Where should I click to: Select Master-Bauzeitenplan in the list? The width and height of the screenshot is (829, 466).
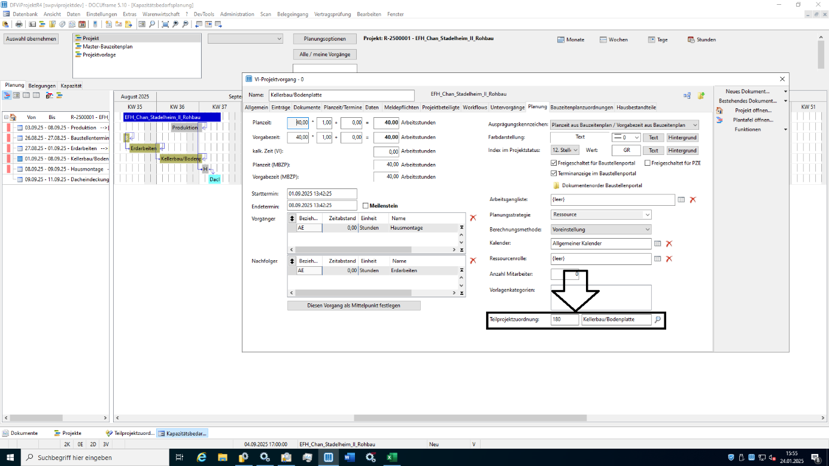[x=108, y=46]
